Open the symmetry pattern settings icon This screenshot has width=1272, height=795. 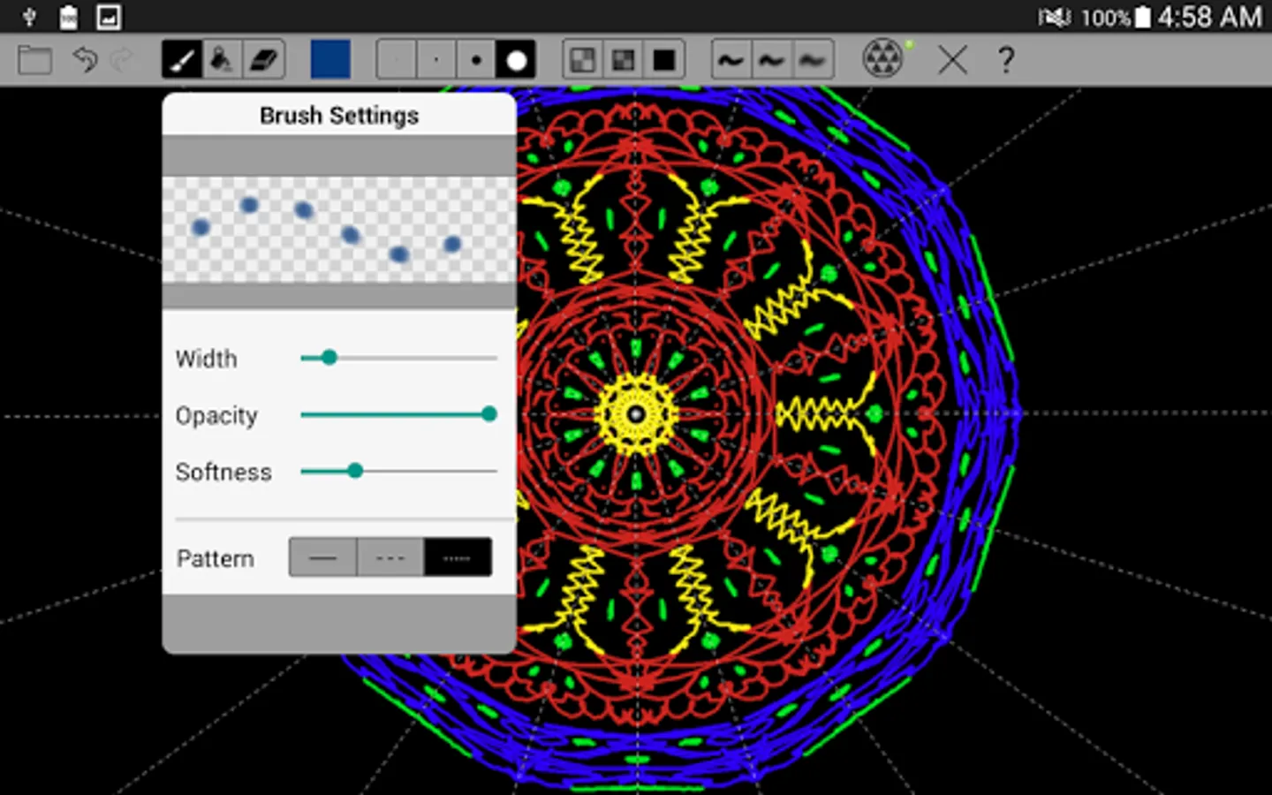(882, 59)
